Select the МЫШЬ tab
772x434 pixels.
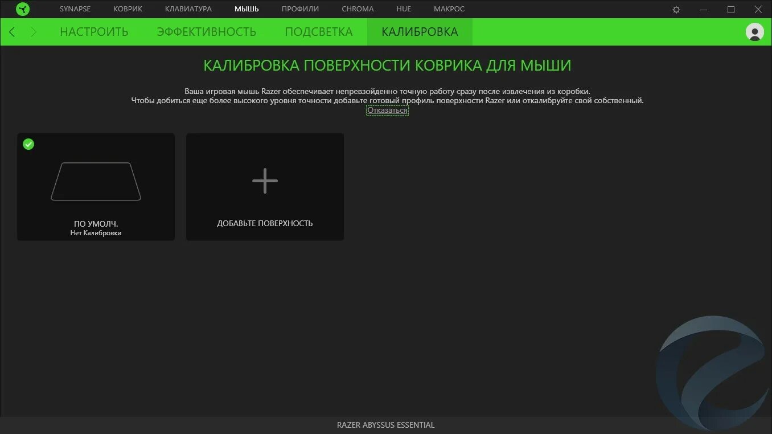point(247,9)
